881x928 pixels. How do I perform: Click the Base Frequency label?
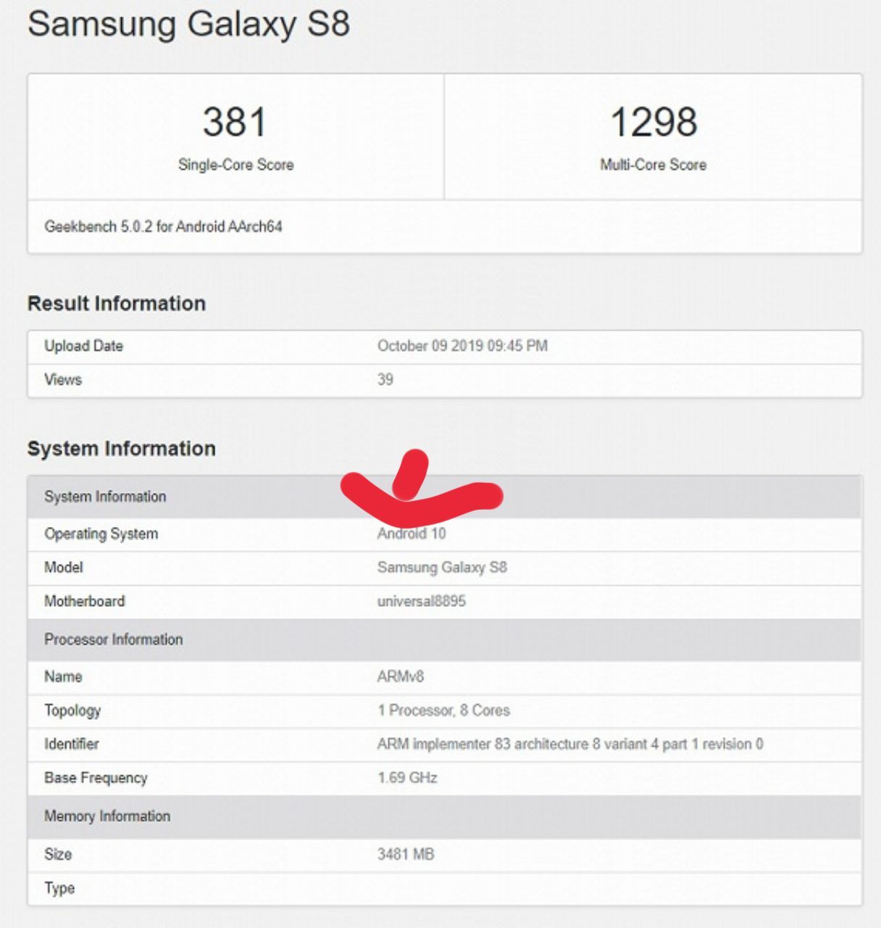(96, 778)
